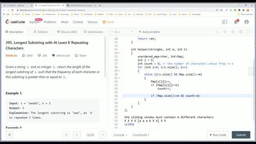This screenshot has width=256, height=144.
Task: Click the Medium difficulty label
Action: [11, 56]
